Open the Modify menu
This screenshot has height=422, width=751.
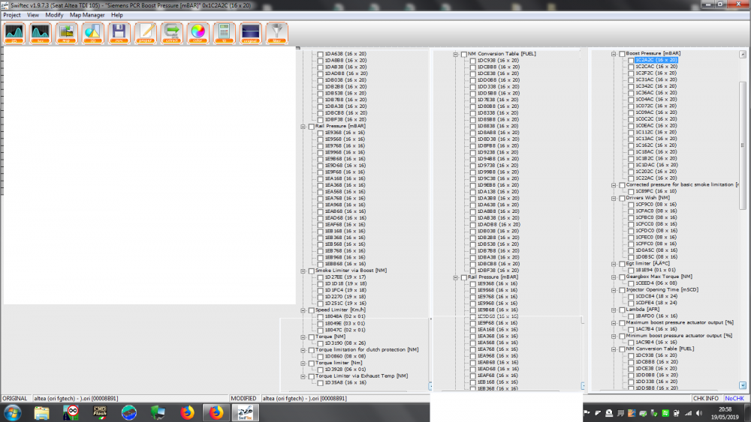tap(54, 15)
